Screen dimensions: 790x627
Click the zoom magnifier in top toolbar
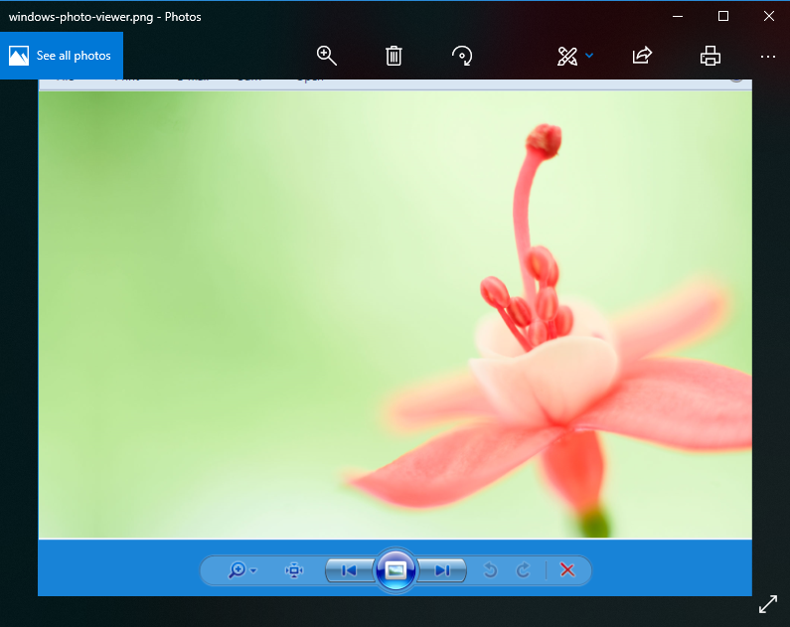pos(326,56)
